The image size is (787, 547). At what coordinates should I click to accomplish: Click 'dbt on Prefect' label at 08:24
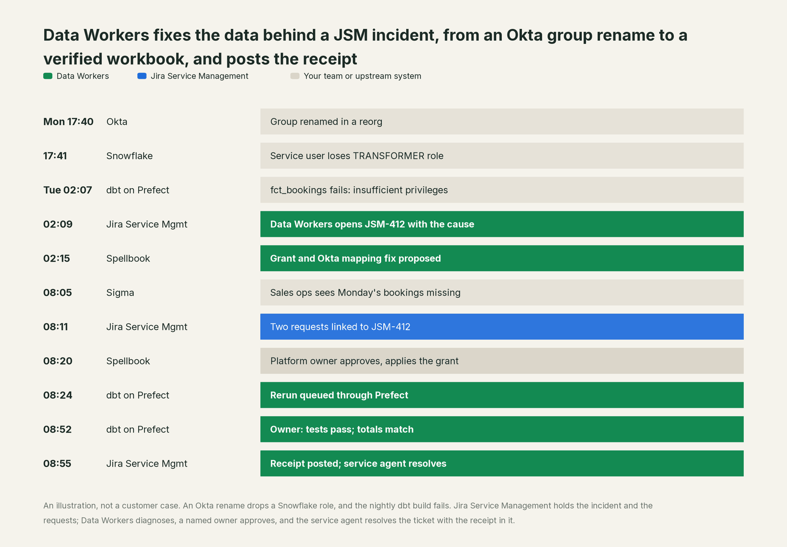138,395
